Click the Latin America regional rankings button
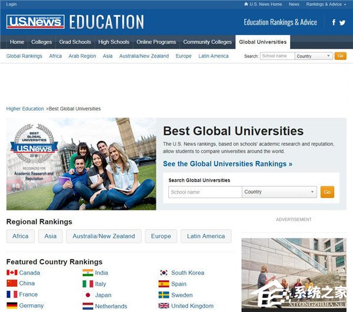Image resolution: width=353 pixels, height=312 pixels. 206,236
